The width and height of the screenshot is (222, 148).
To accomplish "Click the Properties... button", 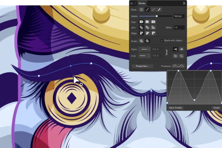I will pos(142,66).
